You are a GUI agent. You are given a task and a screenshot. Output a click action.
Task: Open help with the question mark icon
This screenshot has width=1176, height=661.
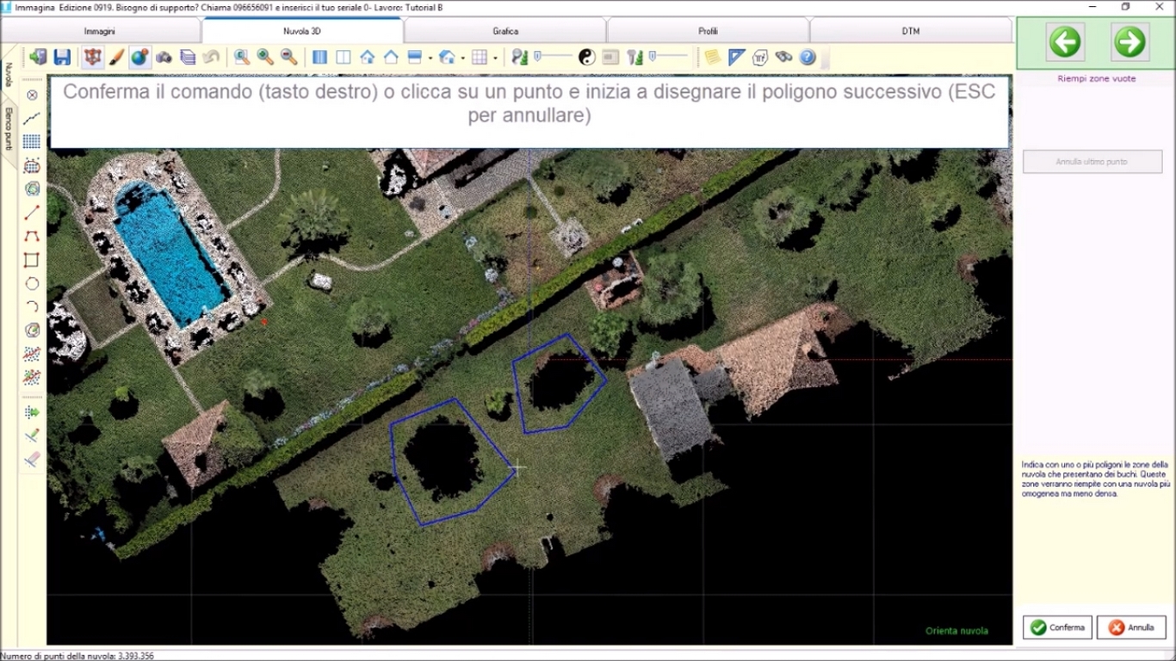coord(808,58)
